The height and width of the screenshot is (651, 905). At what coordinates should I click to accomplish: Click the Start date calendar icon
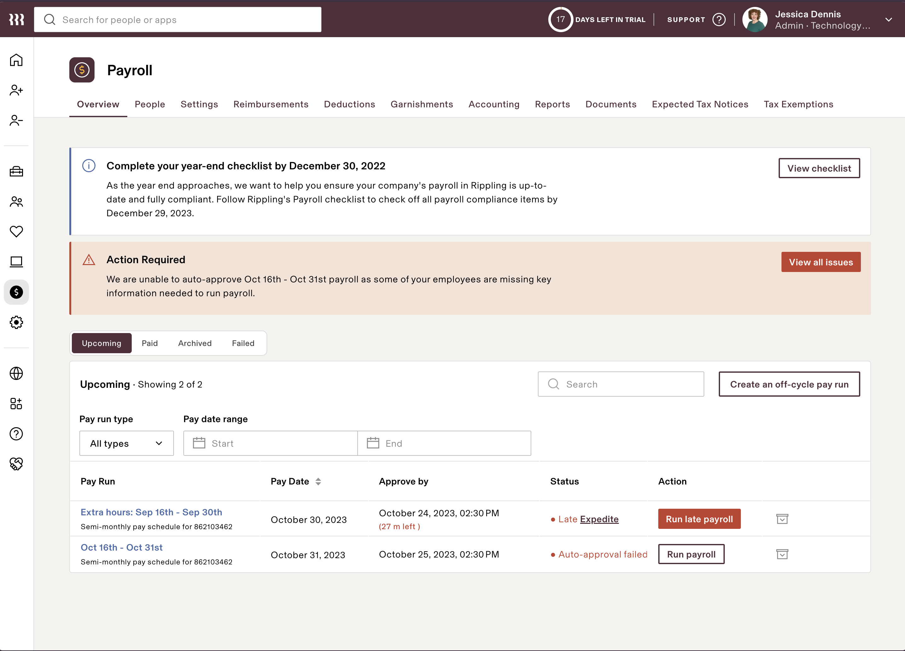click(x=199, y=443)
